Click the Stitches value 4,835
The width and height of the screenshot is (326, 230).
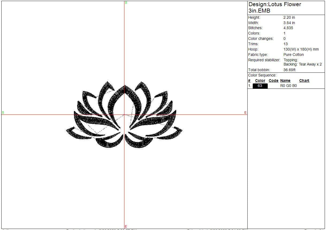(288, 28)
